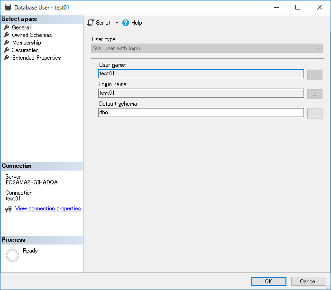Viewport: 331px width, 290px height.
Task: Click the connection properties network icon
Action: [x=8, y=209]
